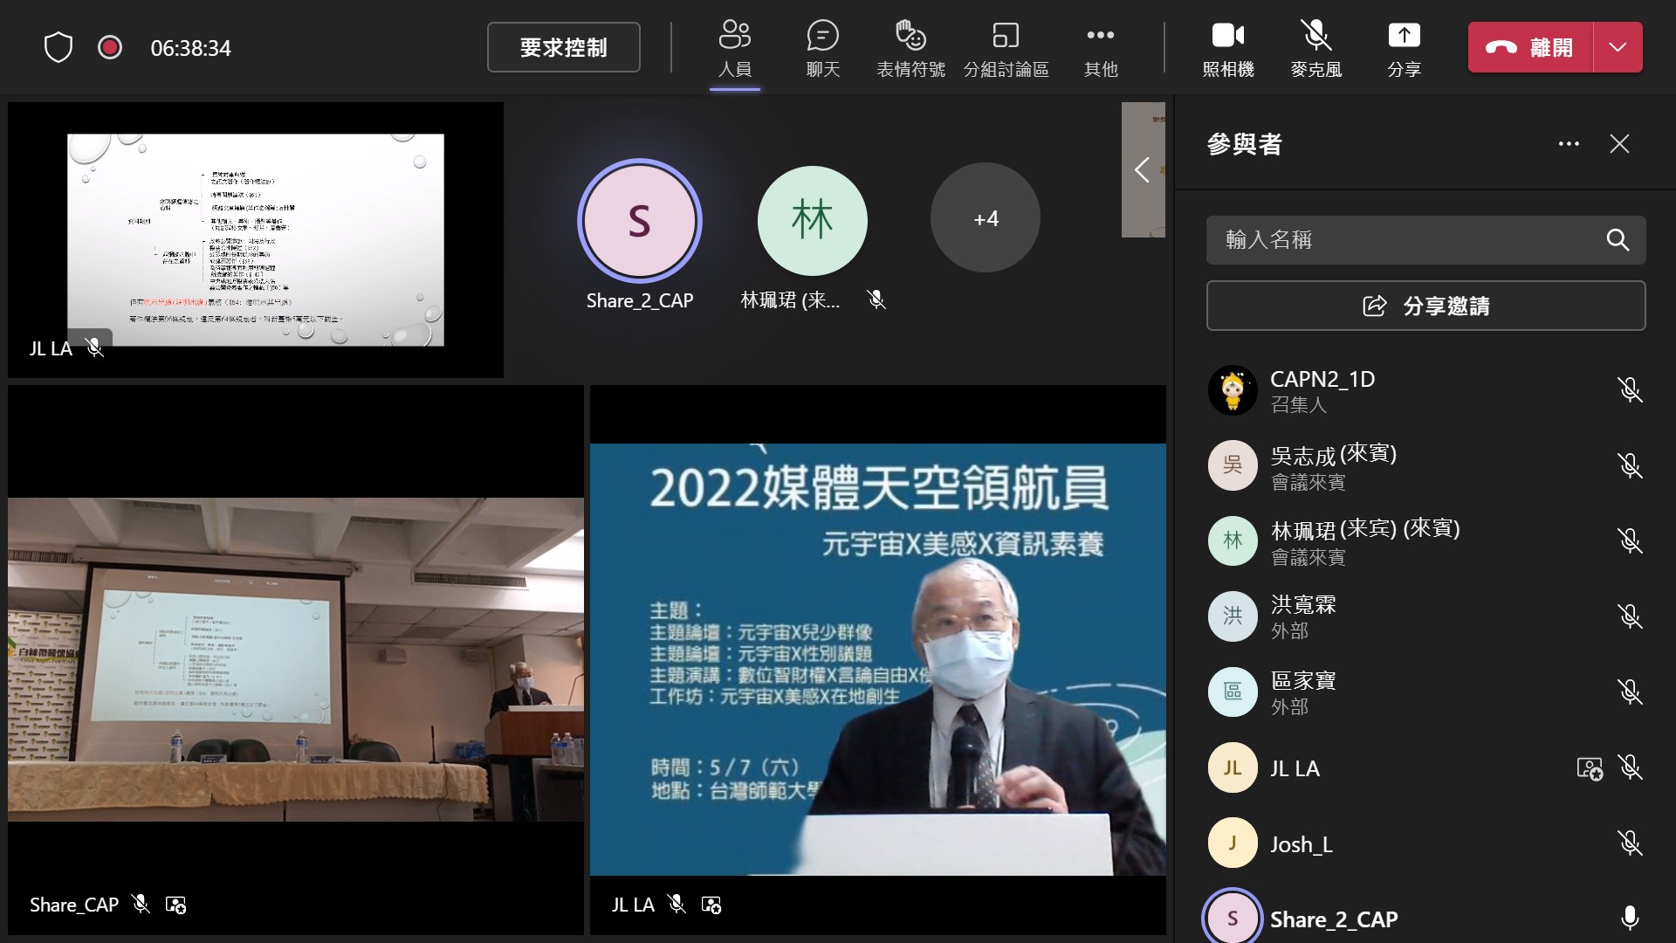Select 洪寬霖 participant row
Viewport: 1676px width, 943px height.
click(1425, 616)
